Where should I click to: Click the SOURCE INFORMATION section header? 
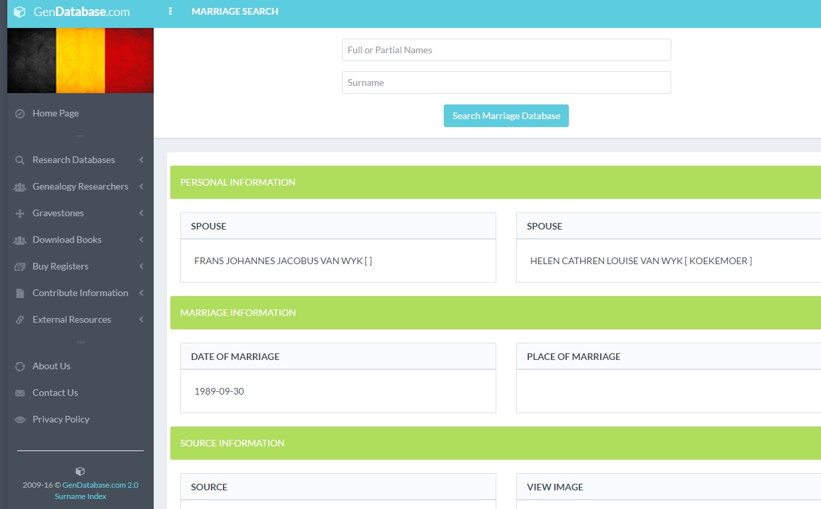[x=496, y=443]
